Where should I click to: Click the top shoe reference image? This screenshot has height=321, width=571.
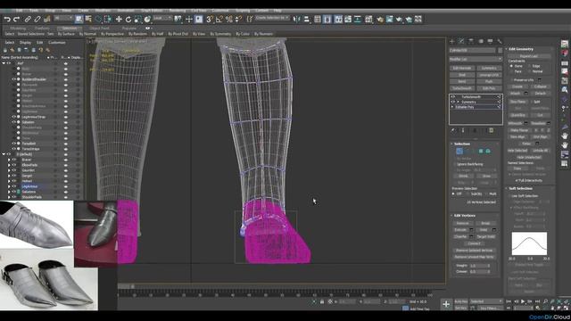[37, 224]
